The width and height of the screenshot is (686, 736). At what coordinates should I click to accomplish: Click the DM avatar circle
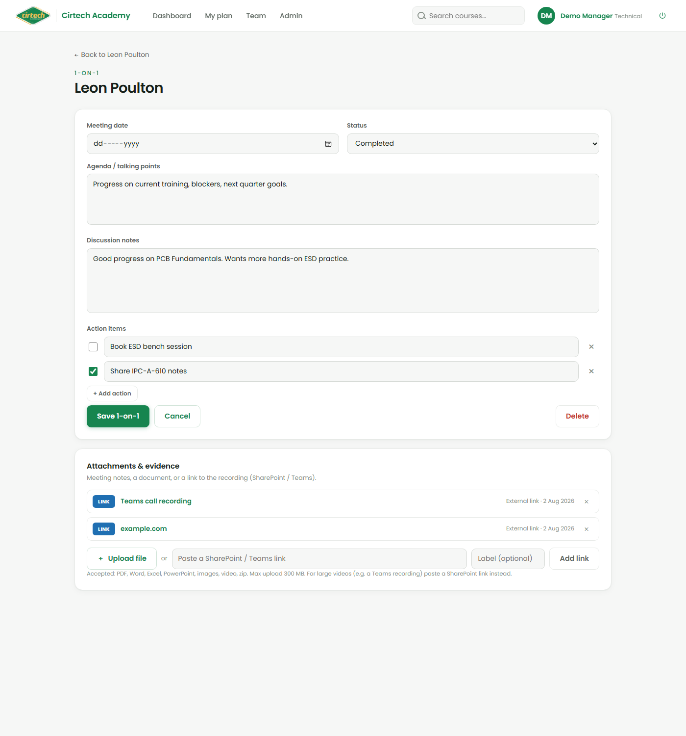click(546, 16)
